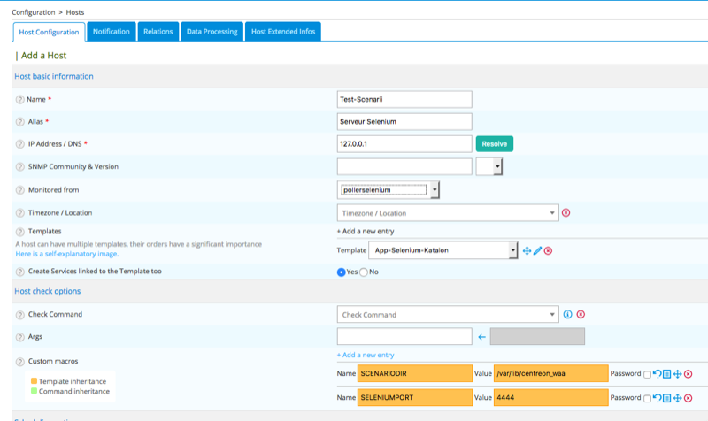Viewport: 708px width, 421px height.
Task: Clear the Timezone / Location selection
Action: tap(566, 213)
